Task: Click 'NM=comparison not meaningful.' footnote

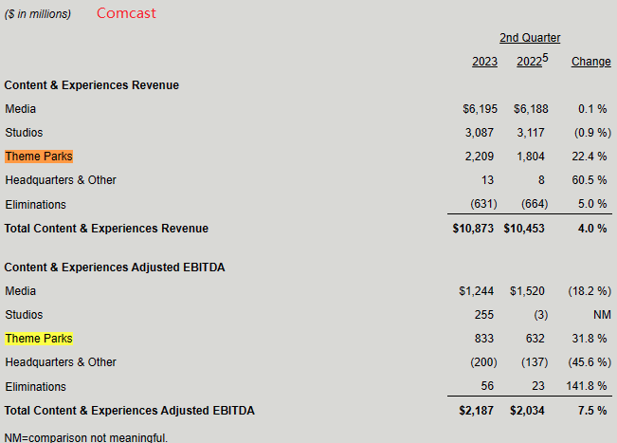Action: coord(86,437)
